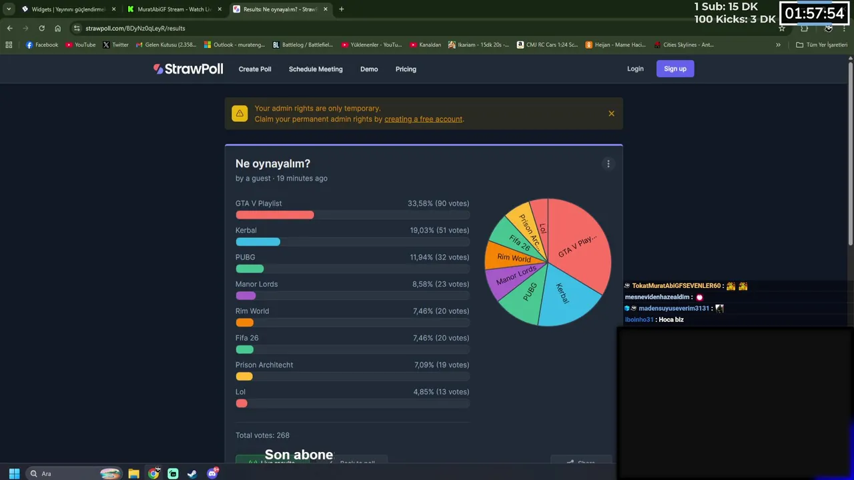The height and width of the screenshot is (480, 854).
Task: Dismiss the temporary admin rights banner
Action: 611,113
